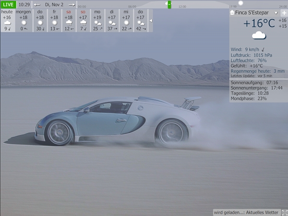
Task: Click 'Letztes Update: vor 5 min'
Action: (x=252, y=76)
